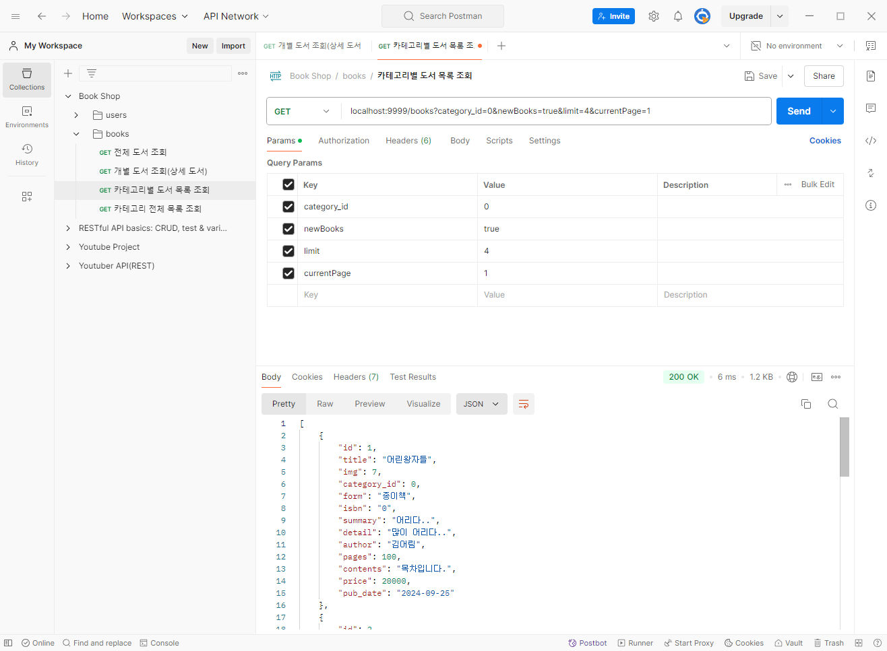
Task: Open the Documentation right sidebar icon
Action: [x=871, y=76]
